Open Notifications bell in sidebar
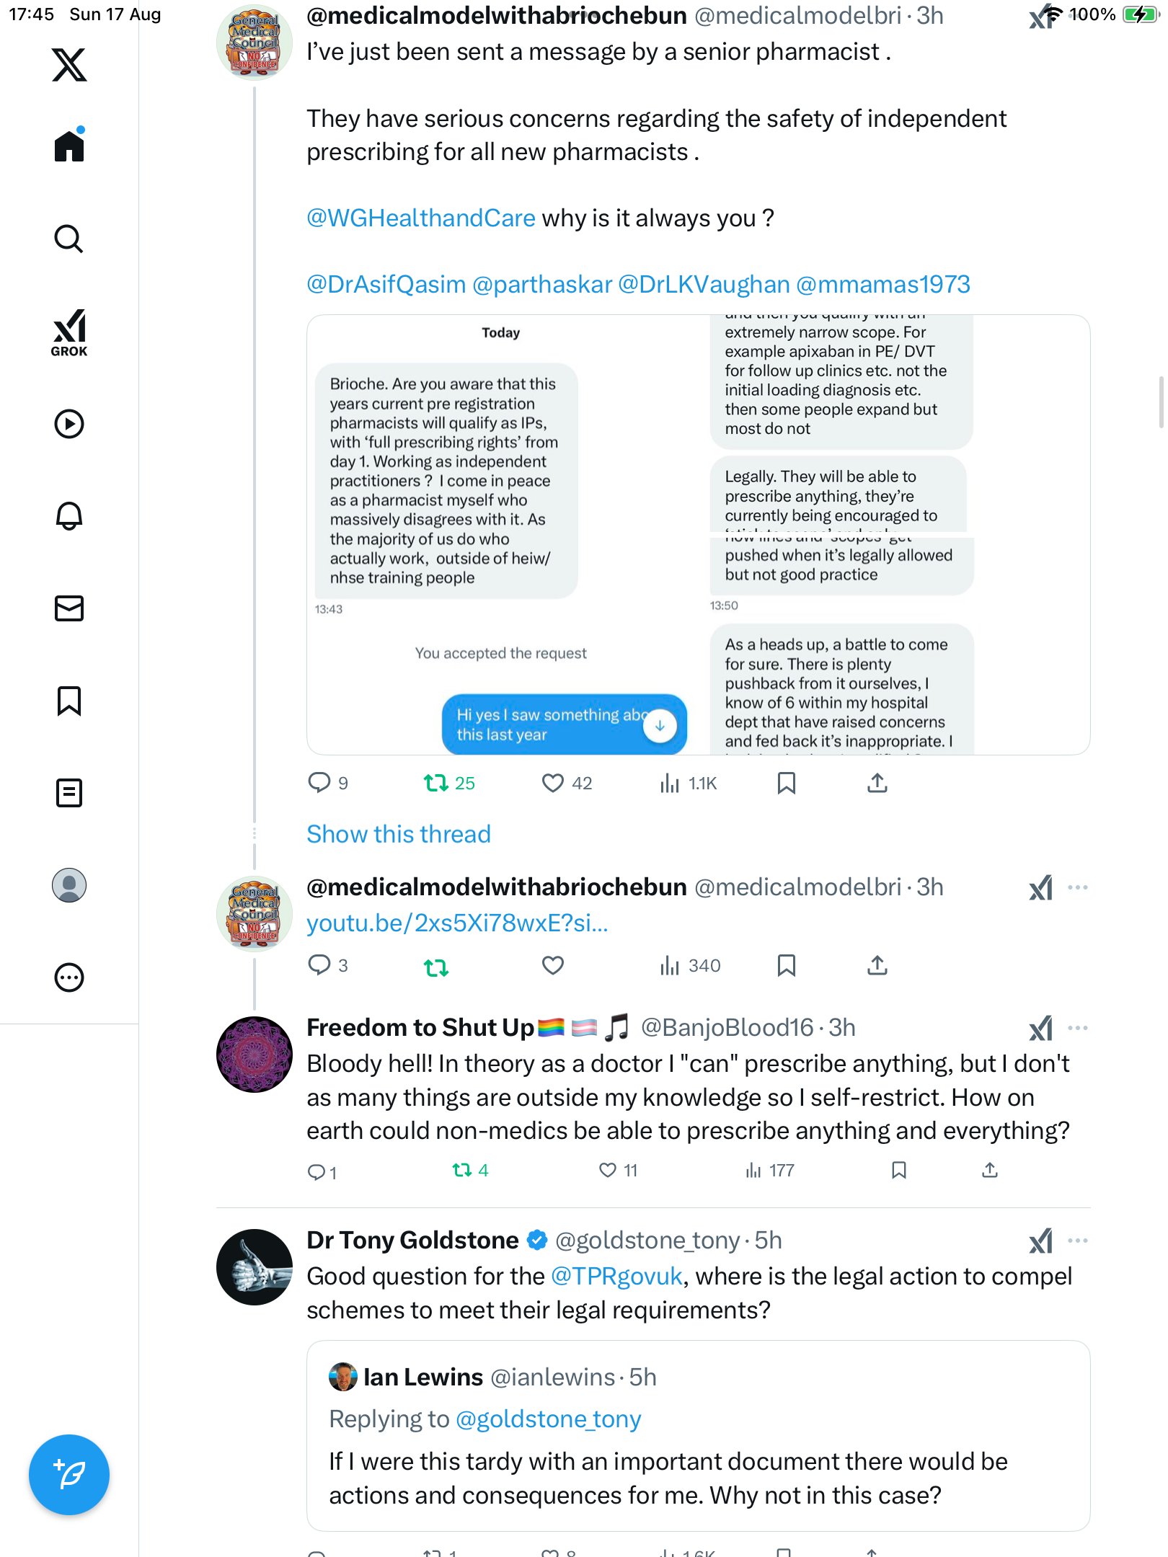Screen dimensions: 1168x1557 [69, 515]
